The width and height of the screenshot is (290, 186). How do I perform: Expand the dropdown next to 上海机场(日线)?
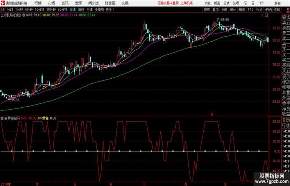[x=24, y=15]
